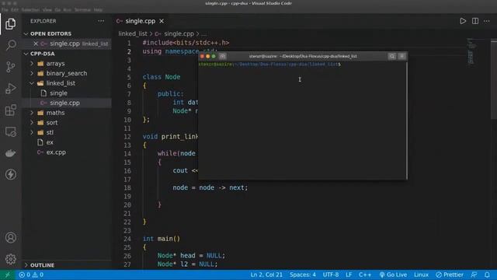
Task: Open the terminal window hamburger menu
Action: coord(402,56)
